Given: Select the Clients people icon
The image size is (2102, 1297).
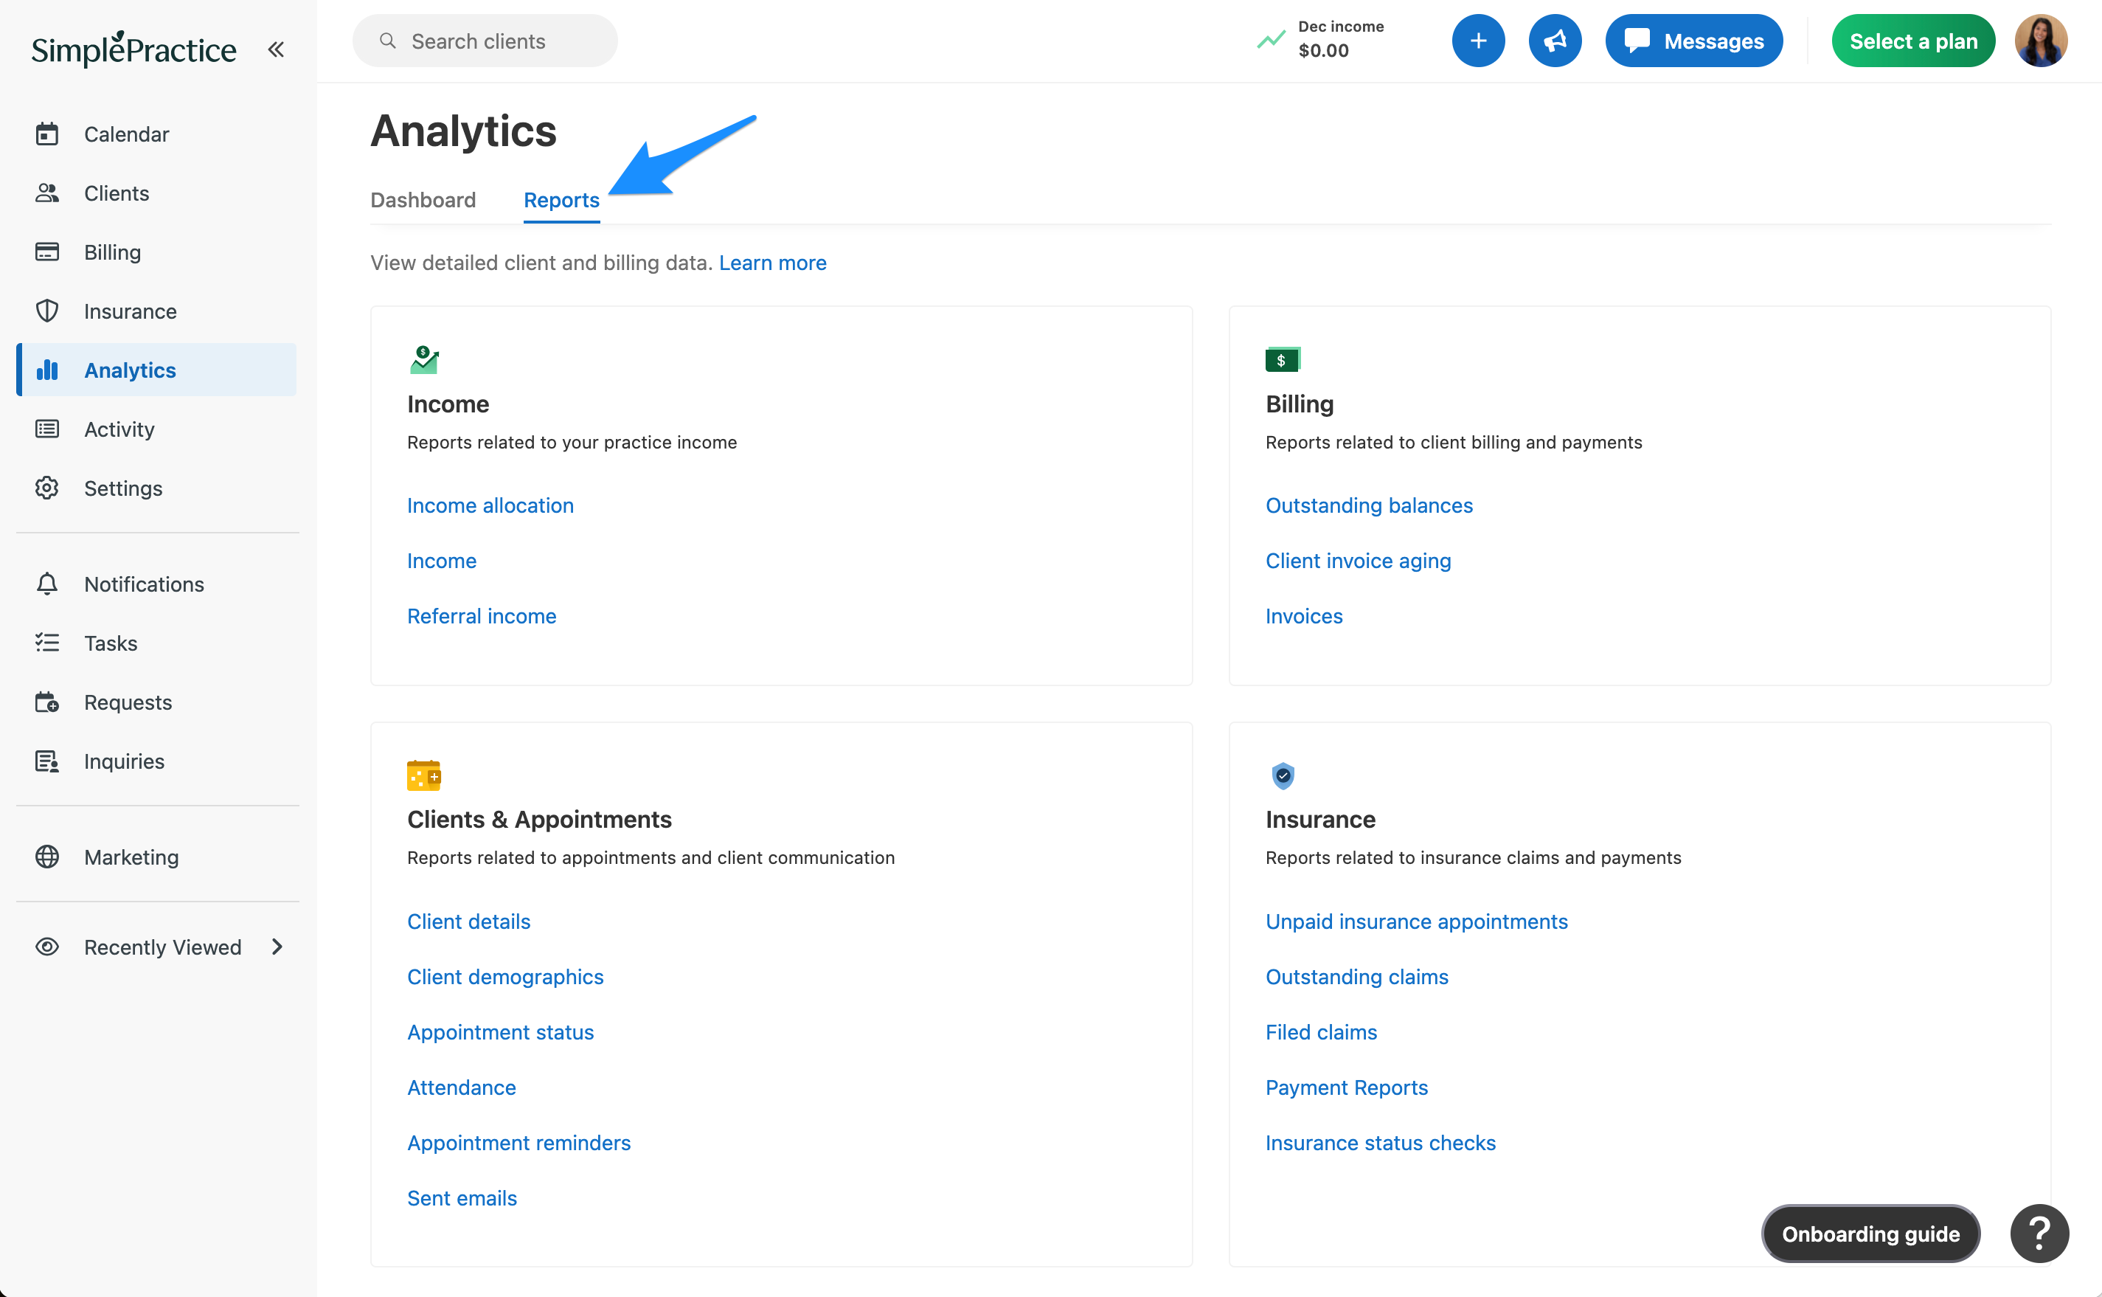Looking at the screenshot, I should pyautogui.click(x=47, y=193).
